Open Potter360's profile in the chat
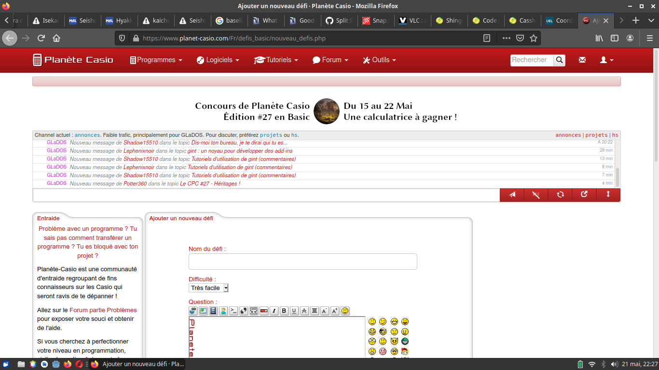This screenshot has width=659, height=370. point(135,184)
